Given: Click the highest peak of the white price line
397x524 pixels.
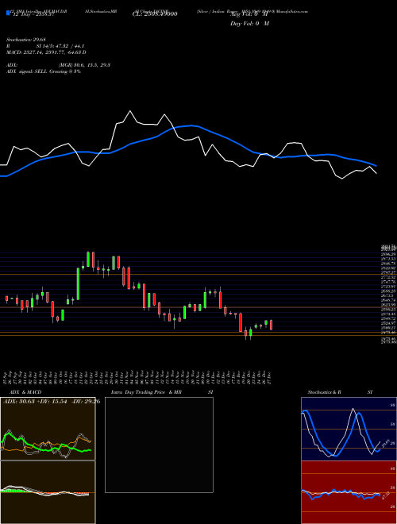Looking at the screenshot, I should (x=130, y=111).
